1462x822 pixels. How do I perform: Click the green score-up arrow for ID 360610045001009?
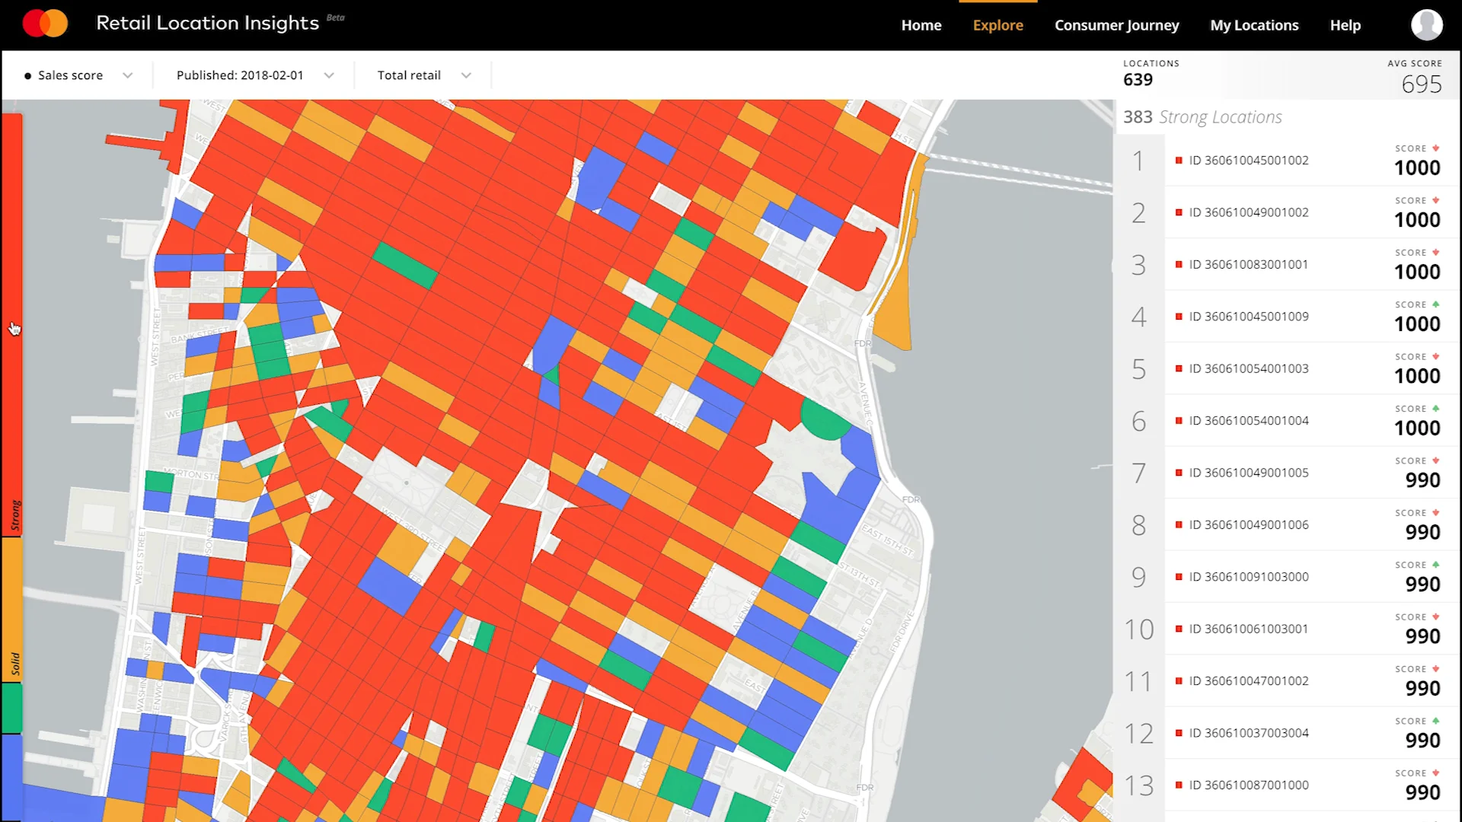[1435, 304]
